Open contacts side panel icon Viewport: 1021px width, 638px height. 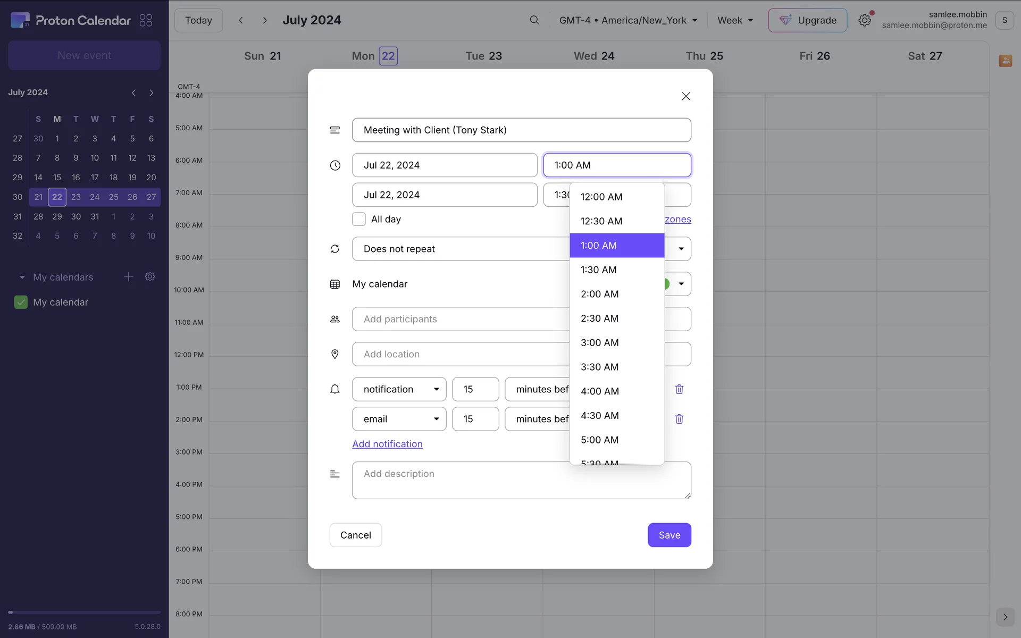point(1005,61)
